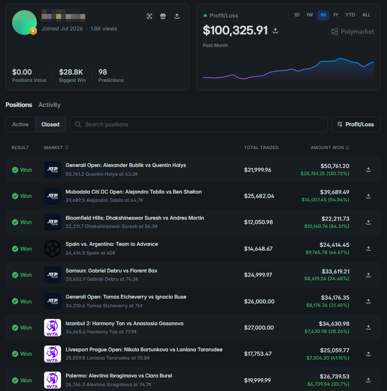
Task: Open Mubadala Citi DC Open: Tabilo vs Shelton
Action: (134, 191)
